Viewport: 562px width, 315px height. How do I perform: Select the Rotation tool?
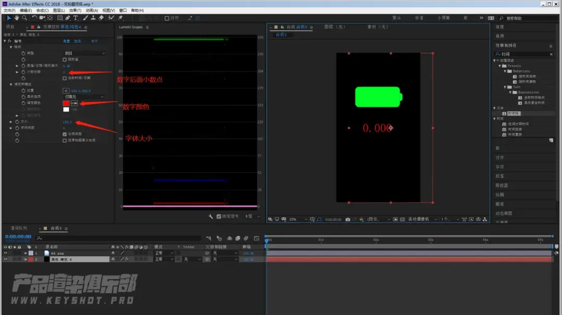click(34, 18)
